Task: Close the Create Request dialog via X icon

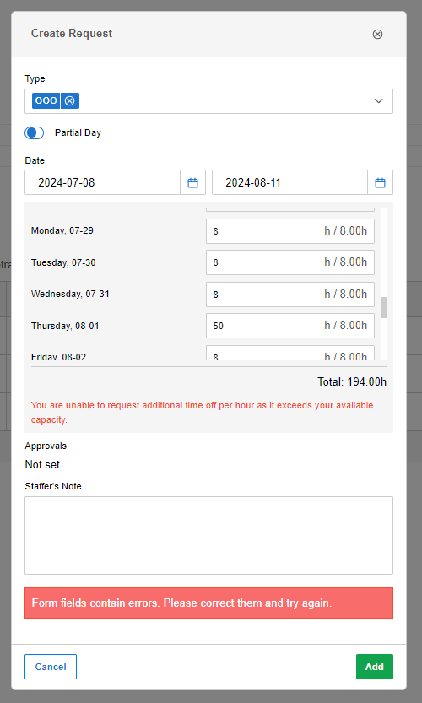Action: pyautogui.click(x=377, y=34)
